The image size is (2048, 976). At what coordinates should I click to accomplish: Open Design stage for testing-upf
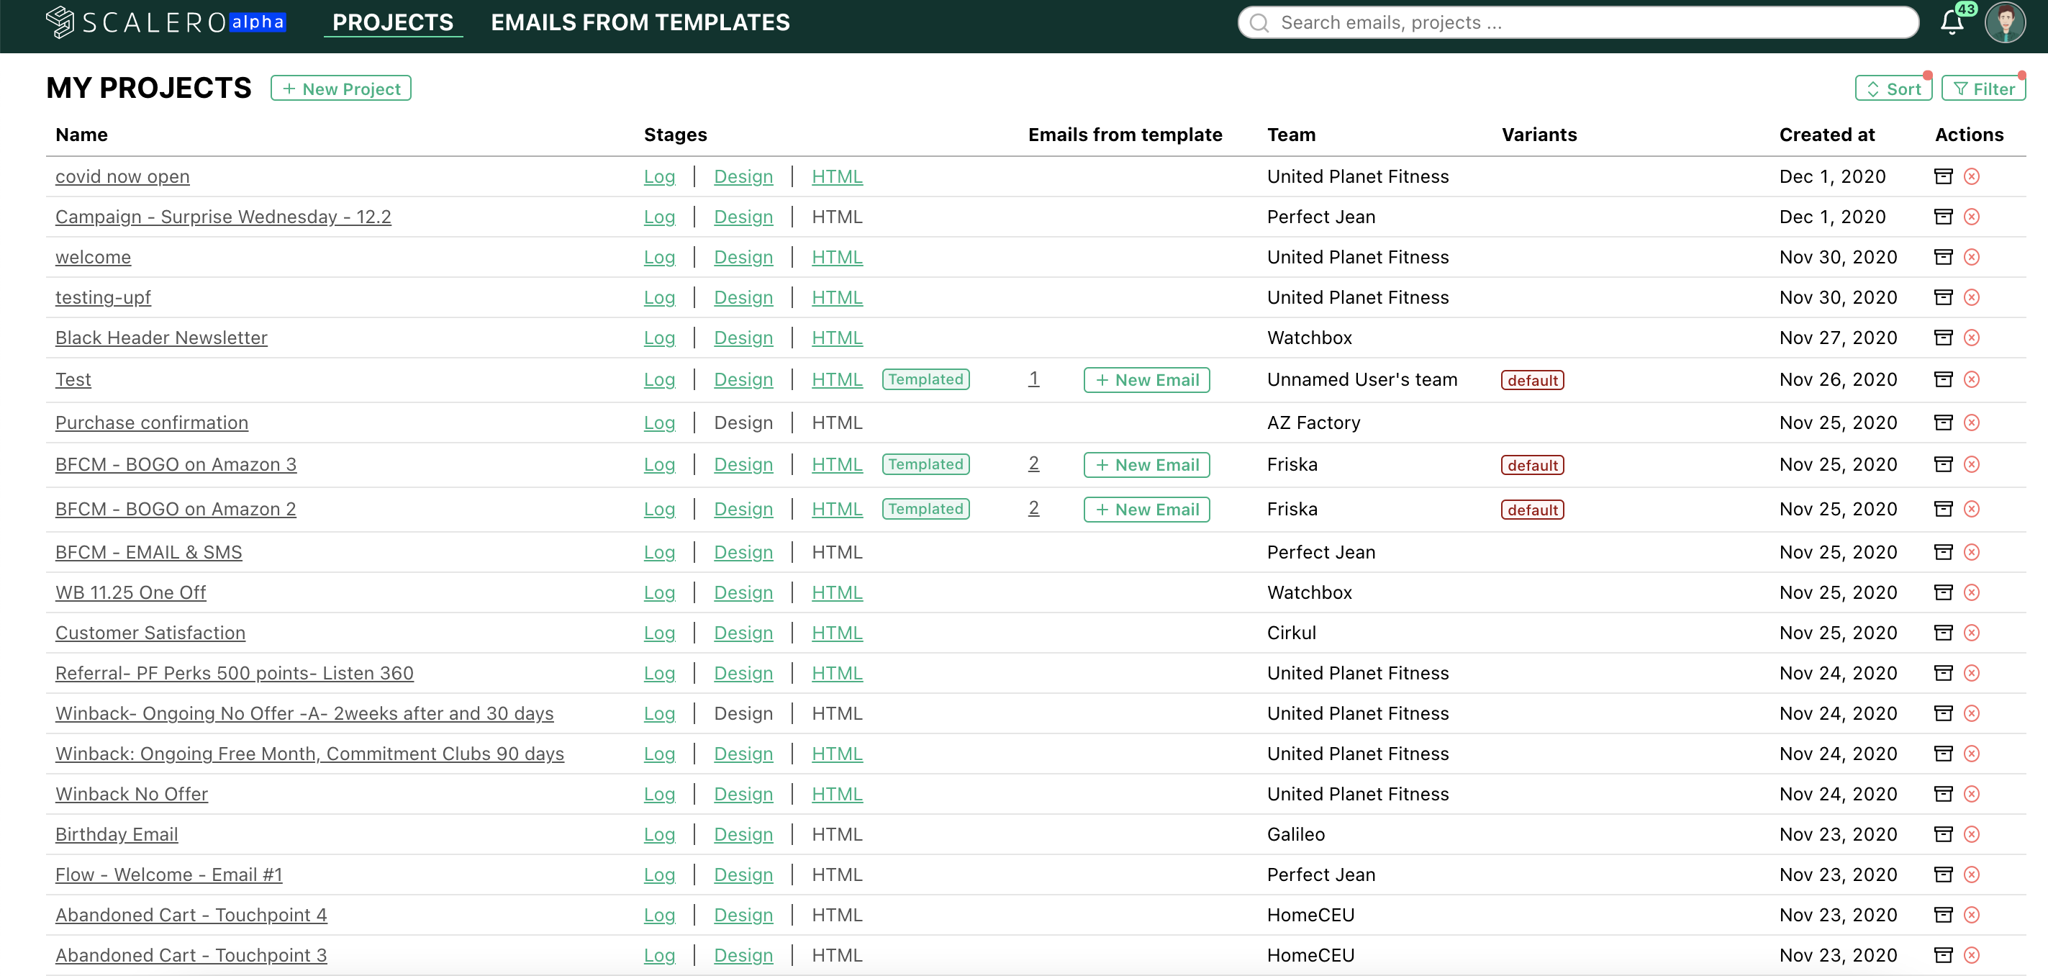click(743, 297)
